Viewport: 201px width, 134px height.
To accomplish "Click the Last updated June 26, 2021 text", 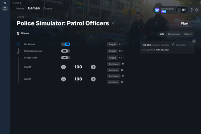I will 156,50.
